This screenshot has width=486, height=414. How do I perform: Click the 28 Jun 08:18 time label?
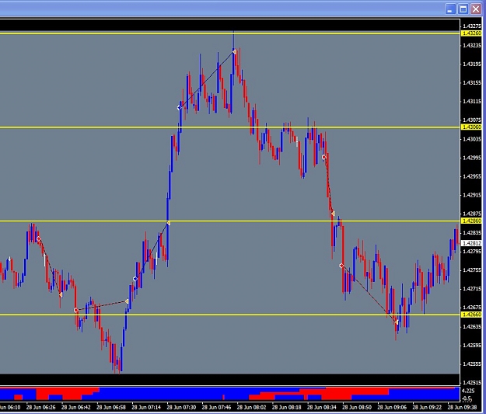286,407
